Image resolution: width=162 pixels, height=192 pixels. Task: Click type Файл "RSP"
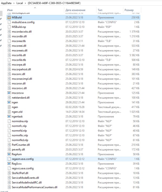104,27
